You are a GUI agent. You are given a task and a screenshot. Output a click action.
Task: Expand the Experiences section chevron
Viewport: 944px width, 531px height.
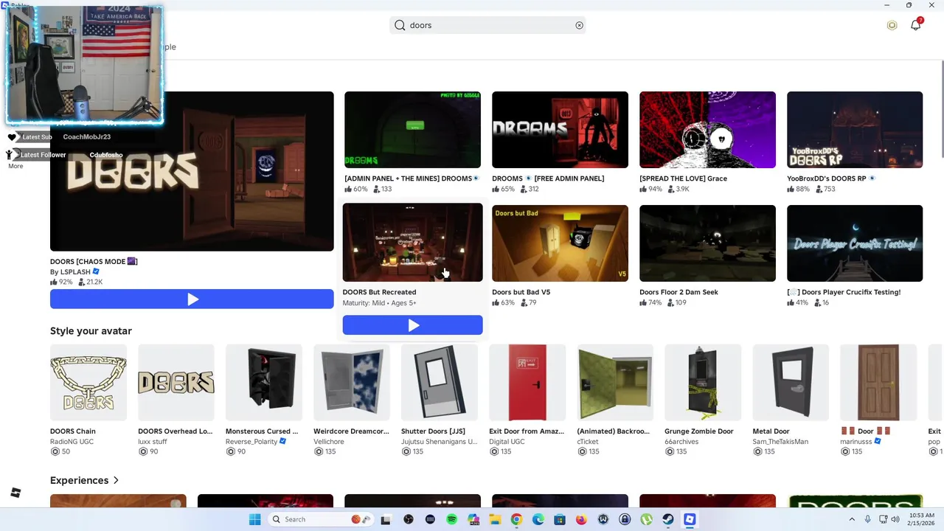[x=116, y=480]
